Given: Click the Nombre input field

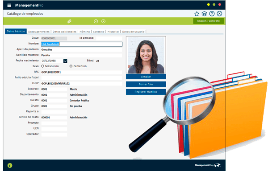Looking at the screenshot, I should [82, 44].
